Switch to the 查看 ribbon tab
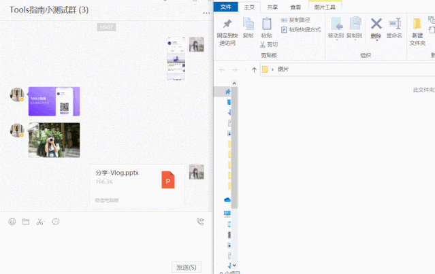 coord(295,7)
